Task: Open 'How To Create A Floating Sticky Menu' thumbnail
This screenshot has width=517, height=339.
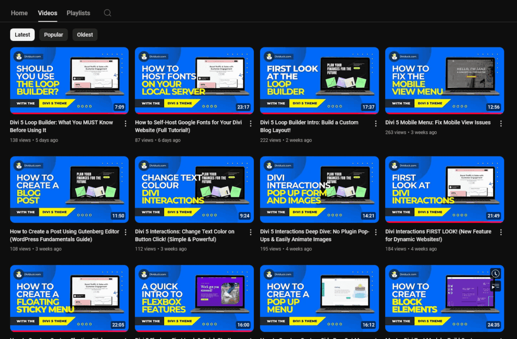Action: coord(69,299)
